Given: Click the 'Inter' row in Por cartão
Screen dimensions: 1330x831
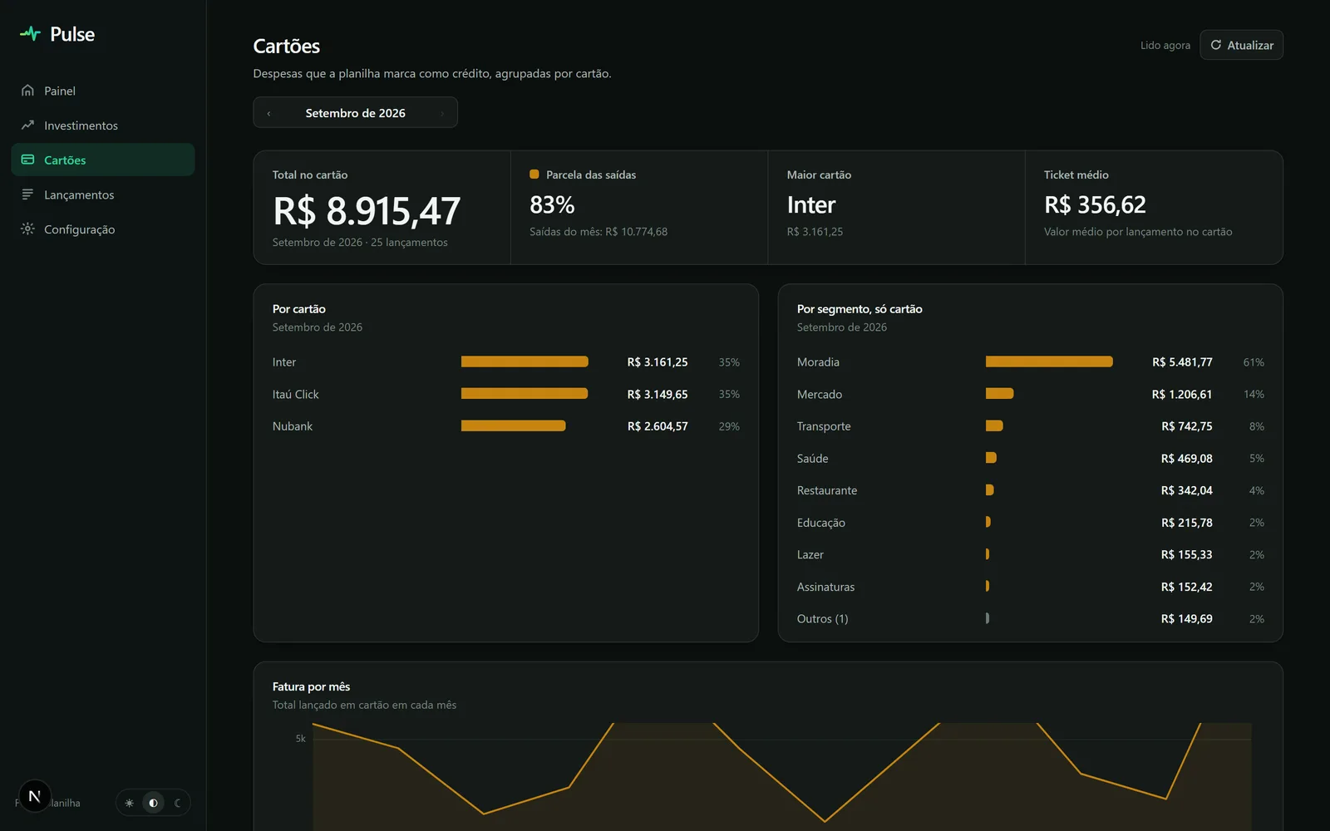Looking at the screenshot, I should pos(505,362).
